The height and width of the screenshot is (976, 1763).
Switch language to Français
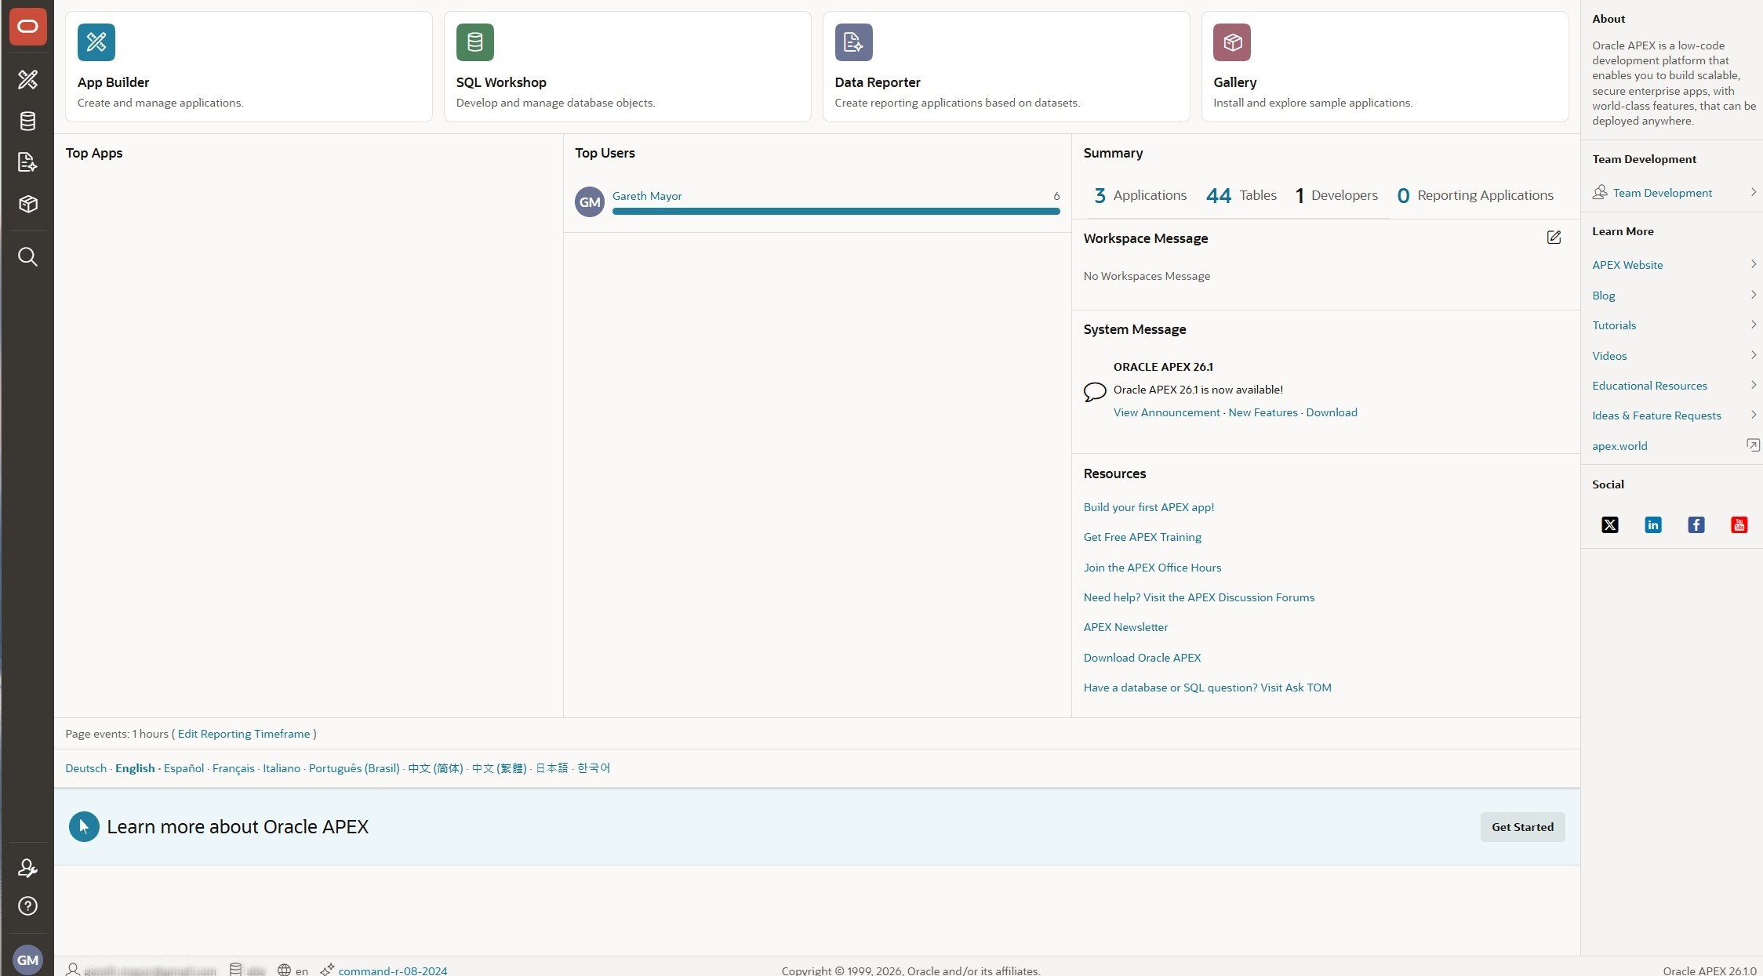click(234, 768)
